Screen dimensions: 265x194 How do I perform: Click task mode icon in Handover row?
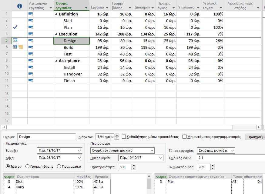[x=31, y=74]
